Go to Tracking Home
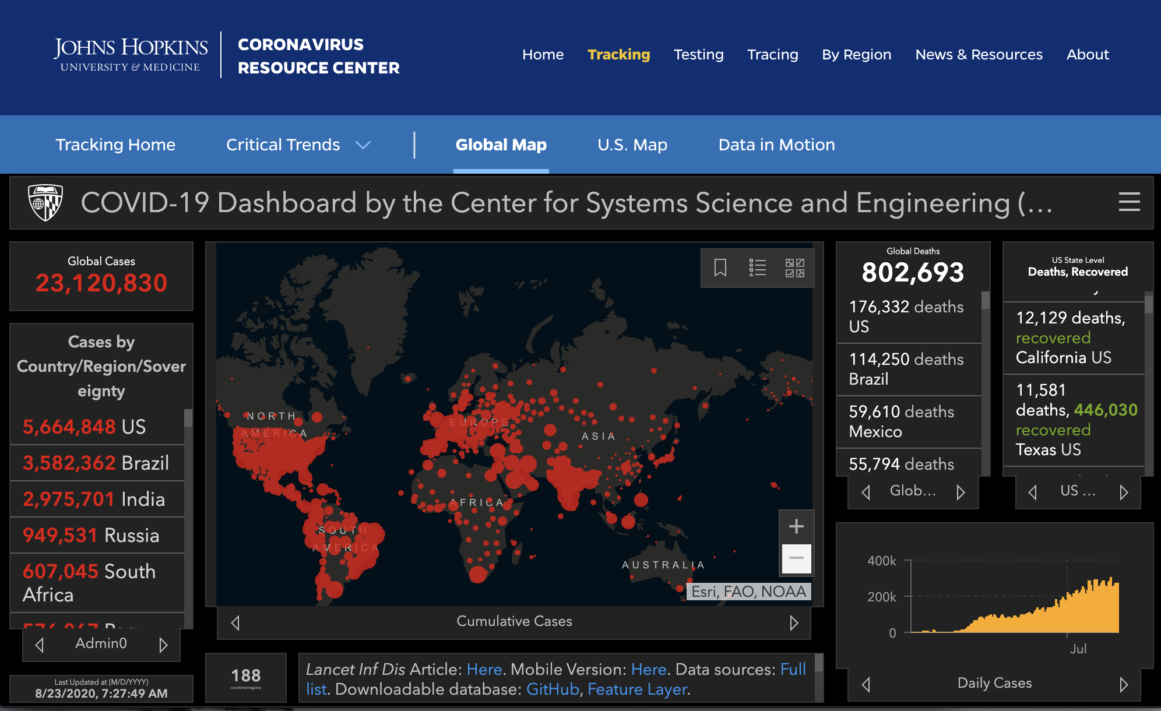The height and width of the screenshot is (711, 1161). [x=115, y=145]
